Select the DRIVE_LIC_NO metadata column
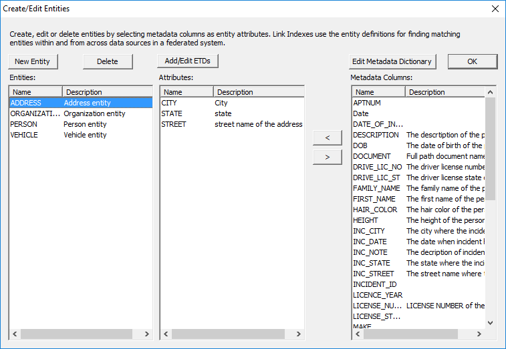 point(377,167)
